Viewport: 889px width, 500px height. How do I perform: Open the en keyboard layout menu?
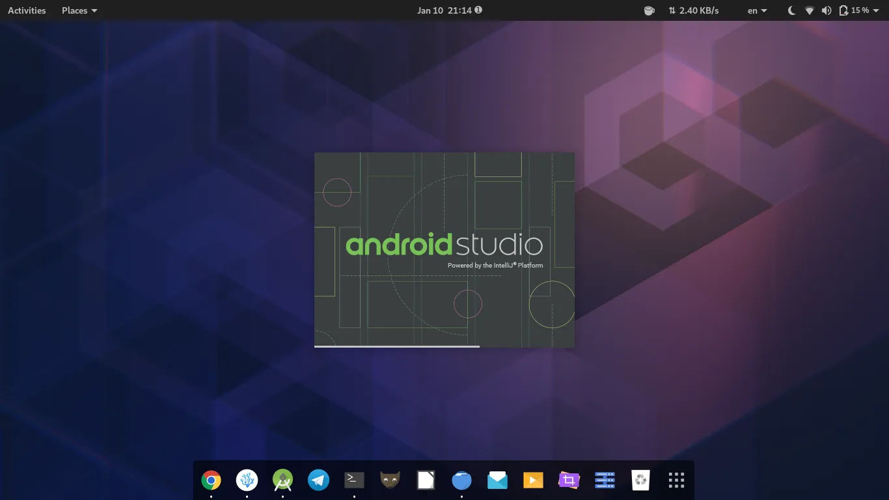(x=757, y=10)
